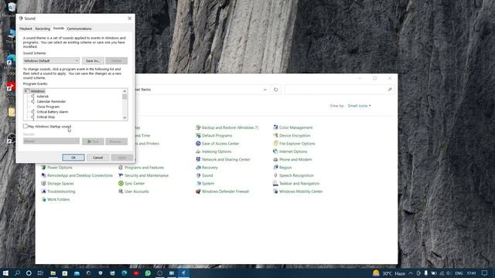Switch to the Recording tab
Screen dimensions: 495x278
click(x=43, y=29)
